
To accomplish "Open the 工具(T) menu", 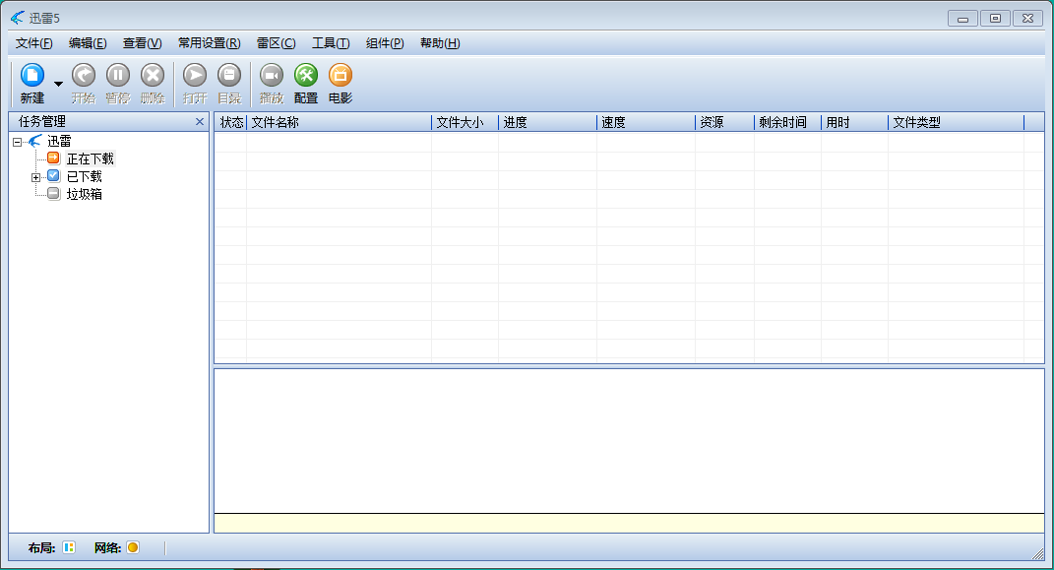I will point(331,43).
